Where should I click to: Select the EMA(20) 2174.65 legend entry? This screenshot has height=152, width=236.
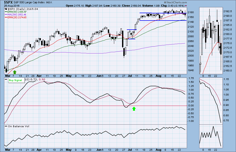coord(17,17)
